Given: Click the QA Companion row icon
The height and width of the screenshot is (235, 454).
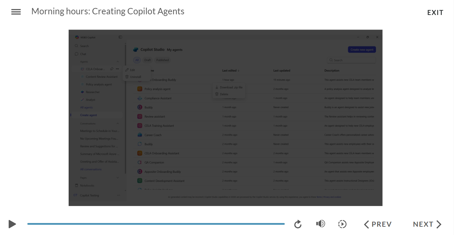Looking at the screenshot, I should [x=140, y=162].
